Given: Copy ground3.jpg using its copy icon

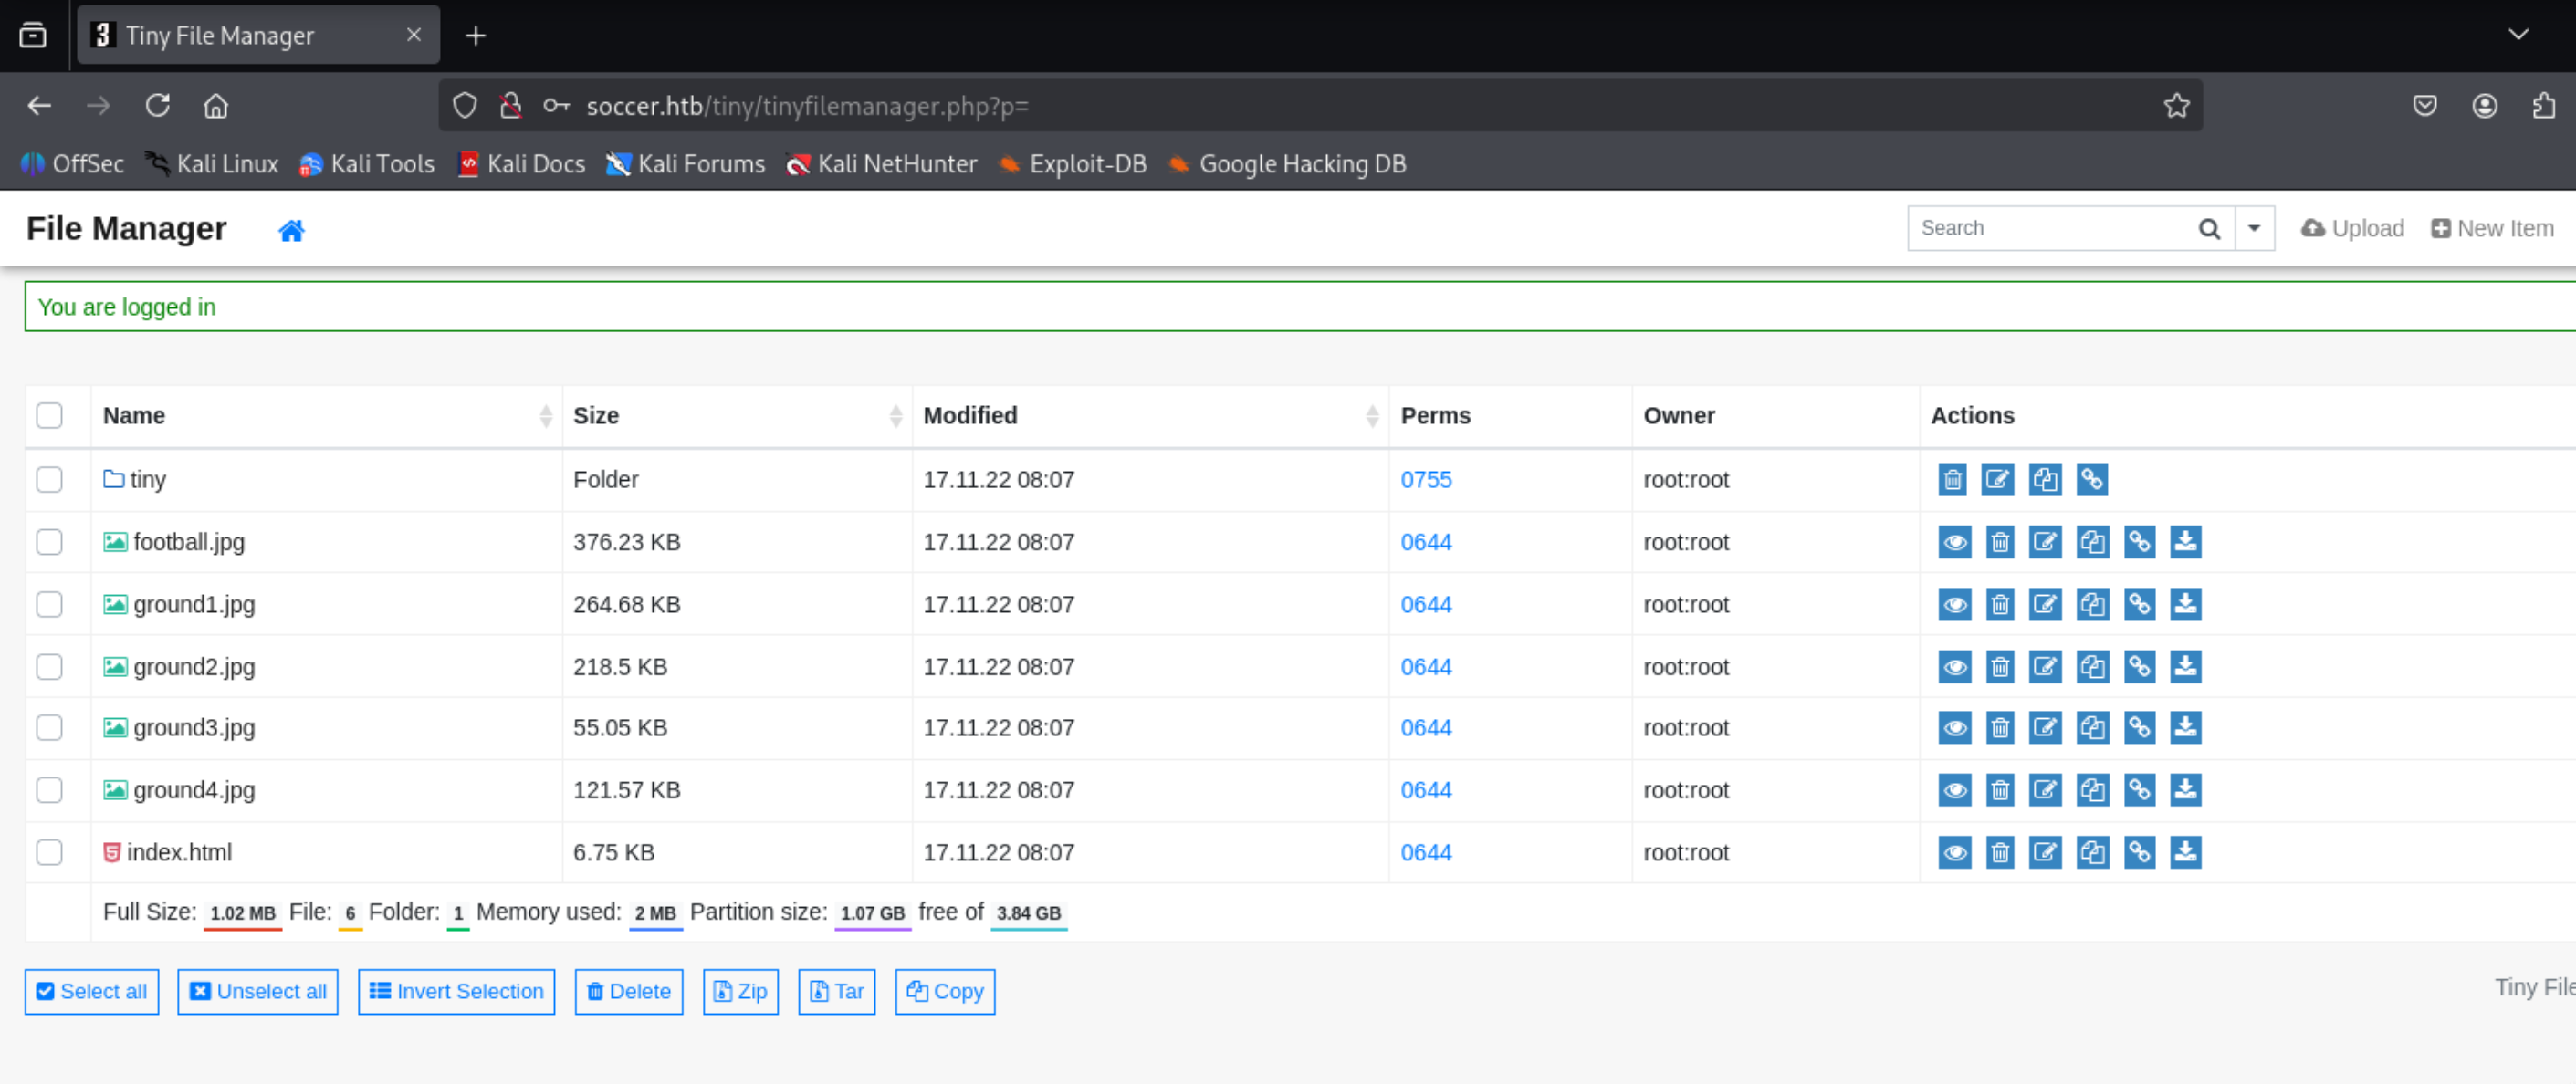Looking at the screenshot, I should coord(2092,728).
